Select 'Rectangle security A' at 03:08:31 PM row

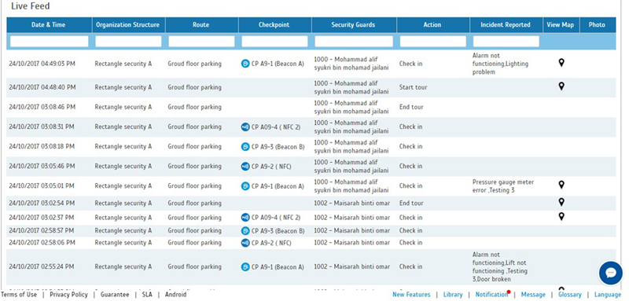coord(123,127)
